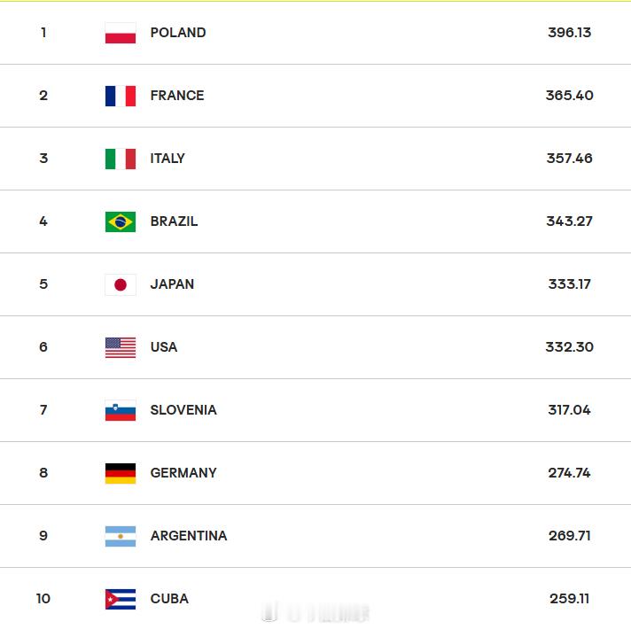Click rank number 10 for Cuba
This screenshot has width=631, height=629.
coord(43,599)
